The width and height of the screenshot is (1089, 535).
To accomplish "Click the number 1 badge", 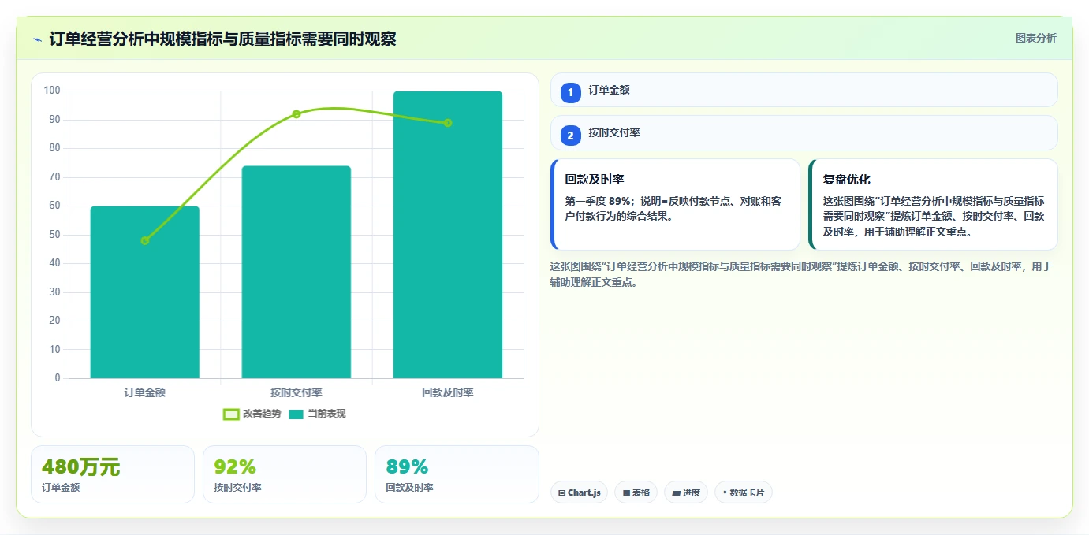I will (571, 93).
